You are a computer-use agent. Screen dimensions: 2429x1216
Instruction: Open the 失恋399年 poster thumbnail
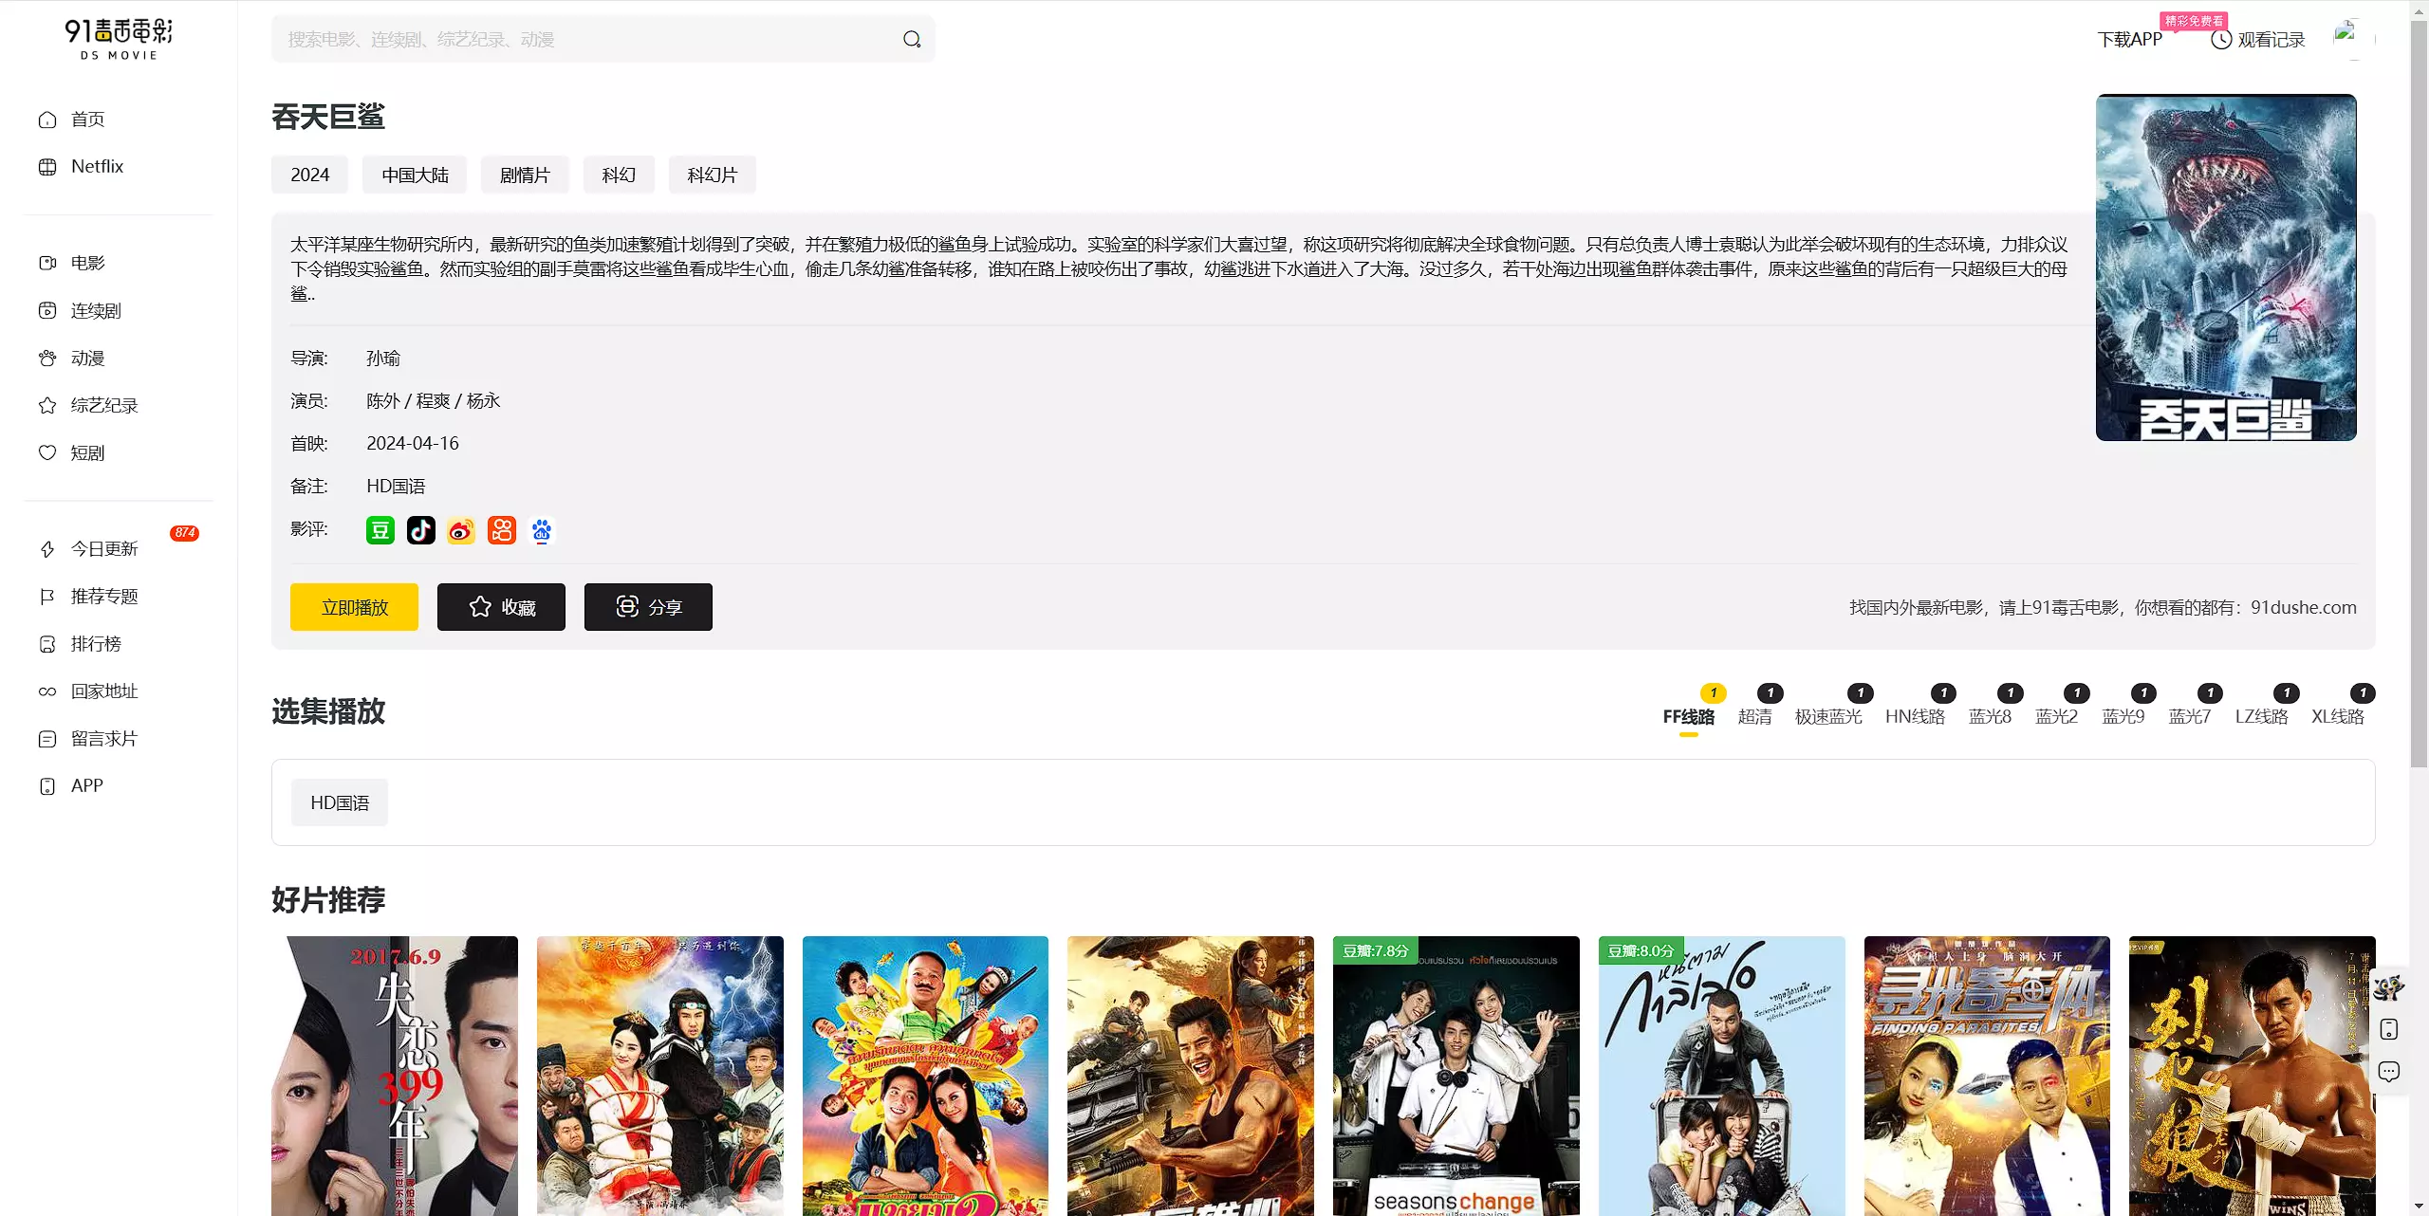point(395,1076)
